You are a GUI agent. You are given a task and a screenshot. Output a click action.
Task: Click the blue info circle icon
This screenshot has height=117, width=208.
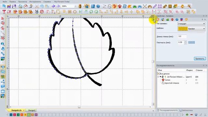(x=98, y=6)
